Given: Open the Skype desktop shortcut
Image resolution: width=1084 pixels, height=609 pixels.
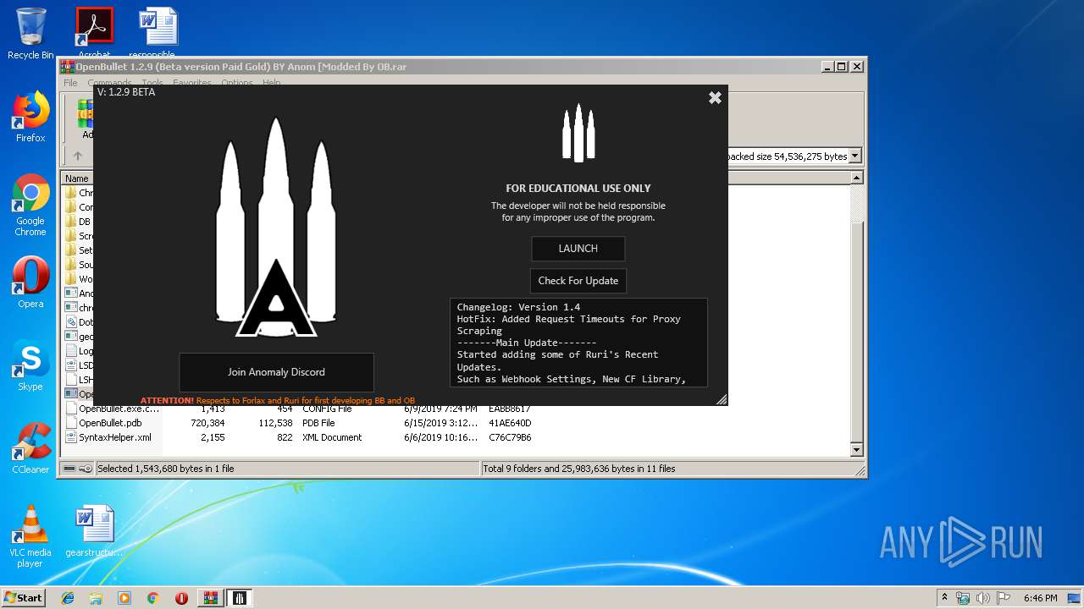Looking at the screenshot, I should 30,365.
